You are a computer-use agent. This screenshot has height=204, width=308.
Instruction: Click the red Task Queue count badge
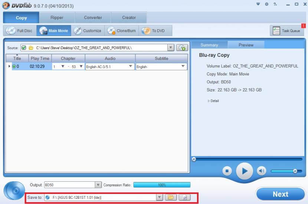click(x=304, y=26)
